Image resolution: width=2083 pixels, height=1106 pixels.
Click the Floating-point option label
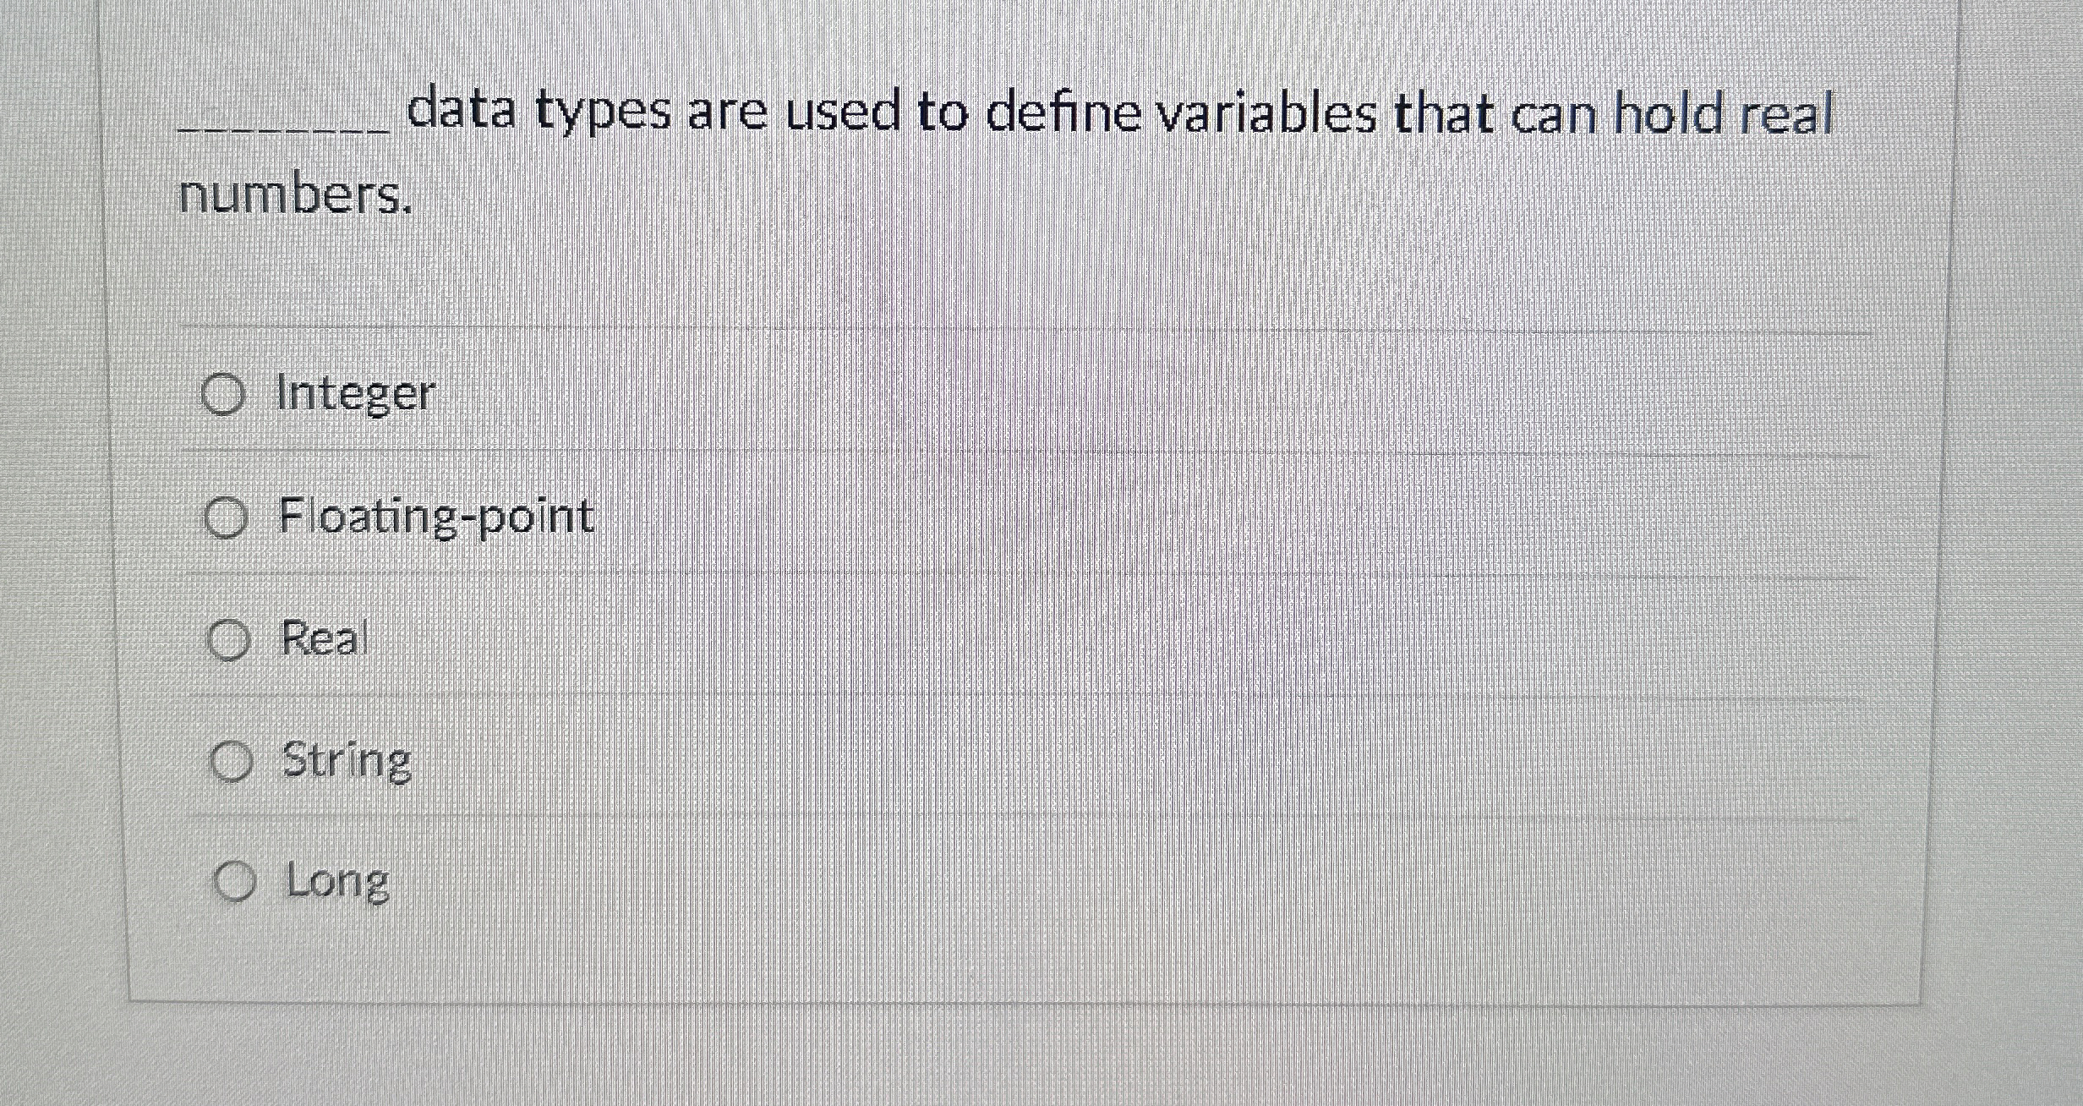pyautogui.click(x=435, y=517)
